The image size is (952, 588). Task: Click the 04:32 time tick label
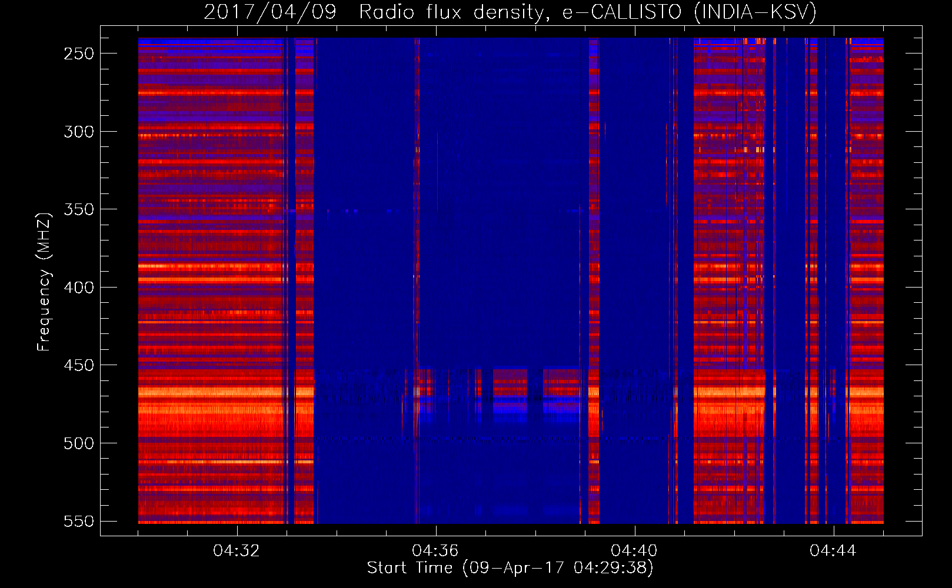point(237,551)
